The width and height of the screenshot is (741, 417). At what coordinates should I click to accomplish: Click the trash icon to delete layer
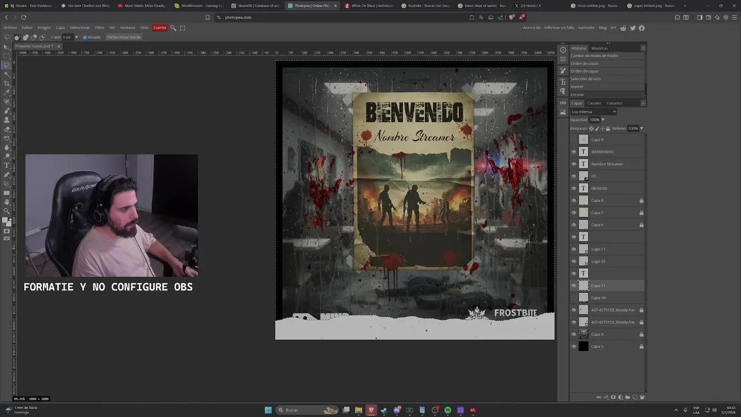tap(642, 397)
